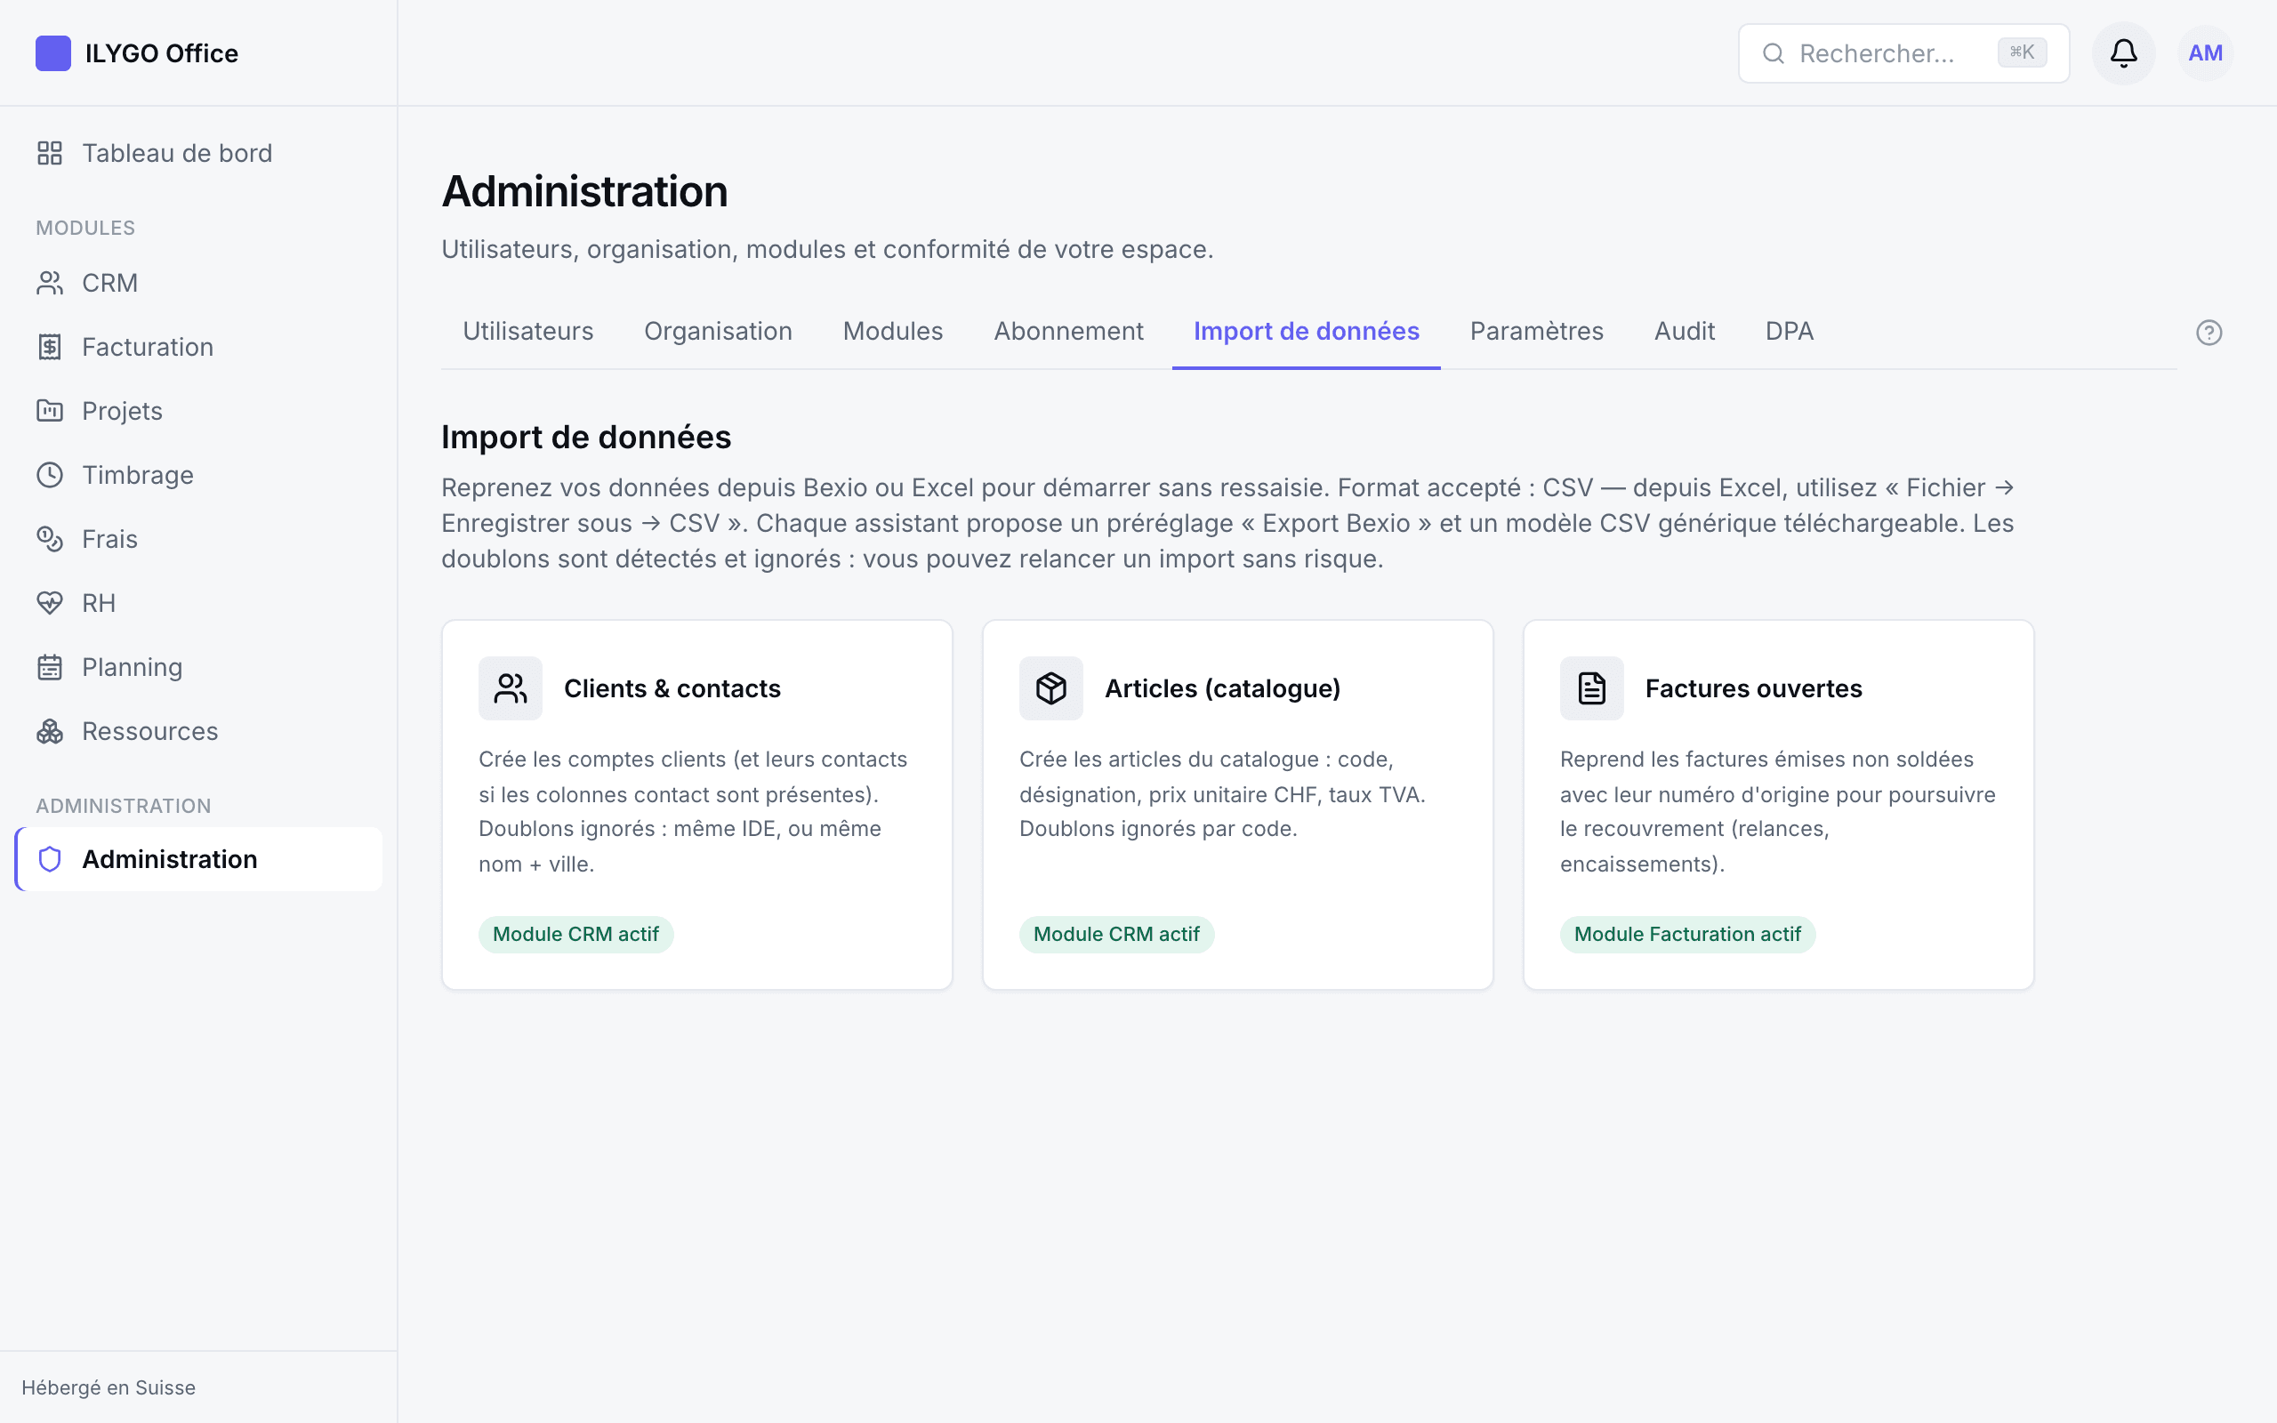Go to the RH module
Image resolution: width=2277 pixels, height=1423 pixels.
click(198, 602)
